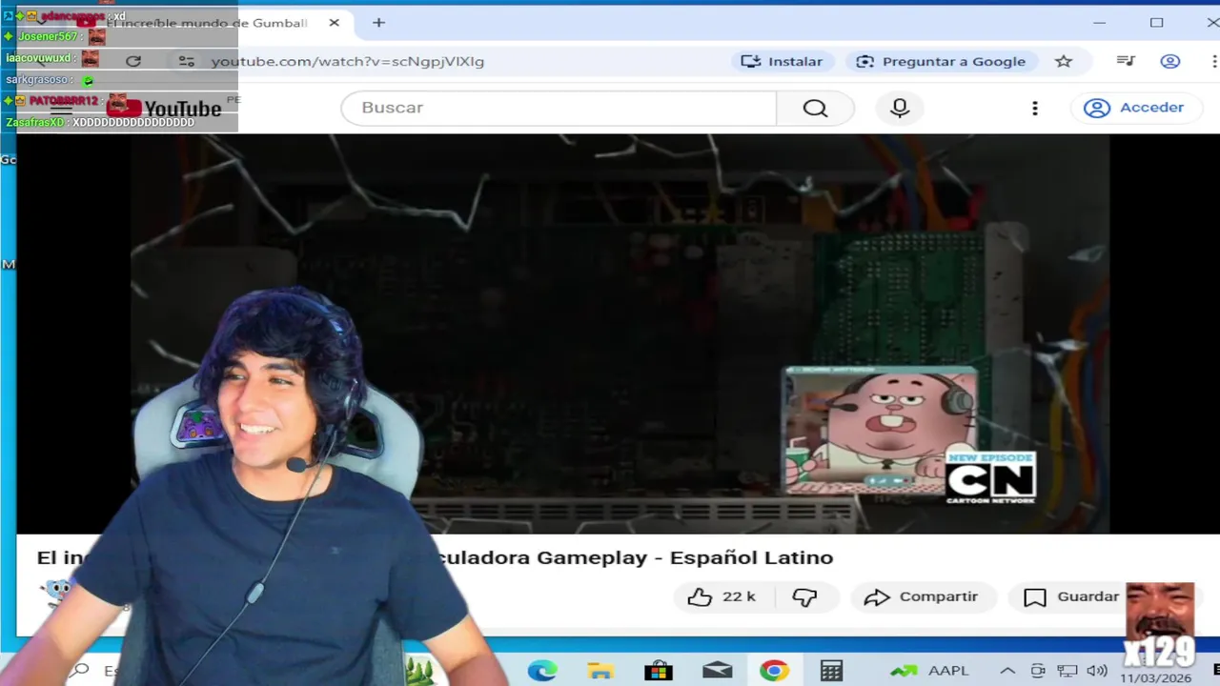Open site information icon beside URL
1220x686 pixels.
tap(187, 61)
